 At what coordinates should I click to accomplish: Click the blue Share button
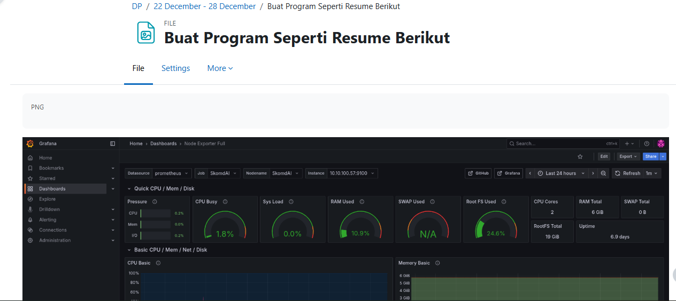click(651, 156)
